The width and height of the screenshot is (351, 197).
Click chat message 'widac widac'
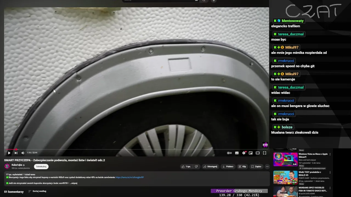click(x=281, y=93)
